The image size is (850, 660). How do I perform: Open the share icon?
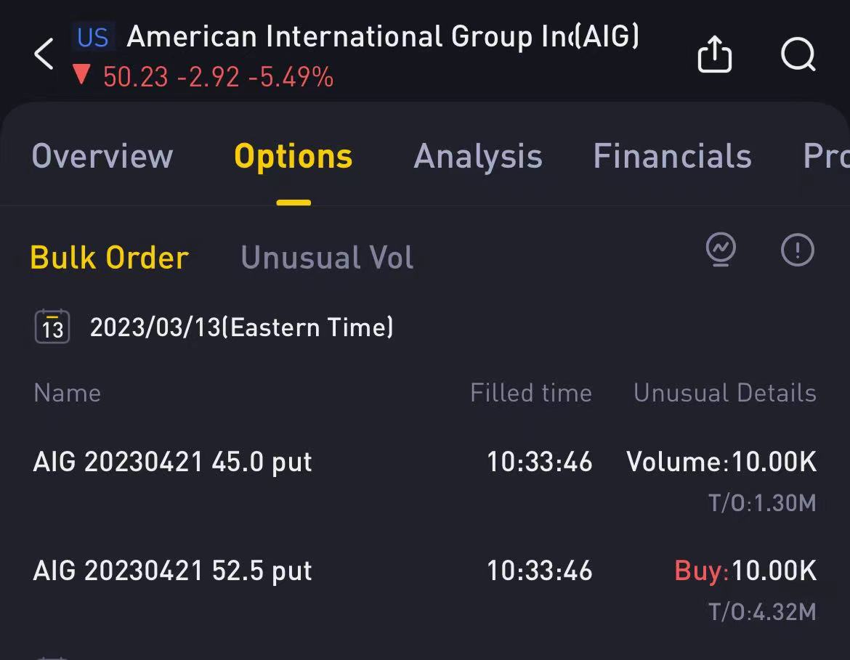pos(714,54)
